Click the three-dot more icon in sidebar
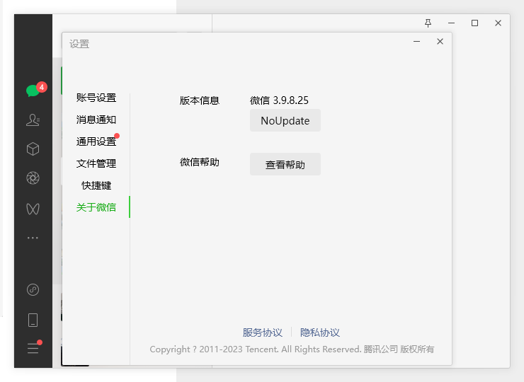 (33, 238)
